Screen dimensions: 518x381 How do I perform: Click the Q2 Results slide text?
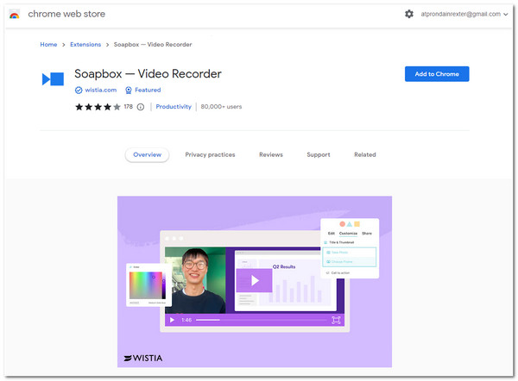[x=284, y=266]
